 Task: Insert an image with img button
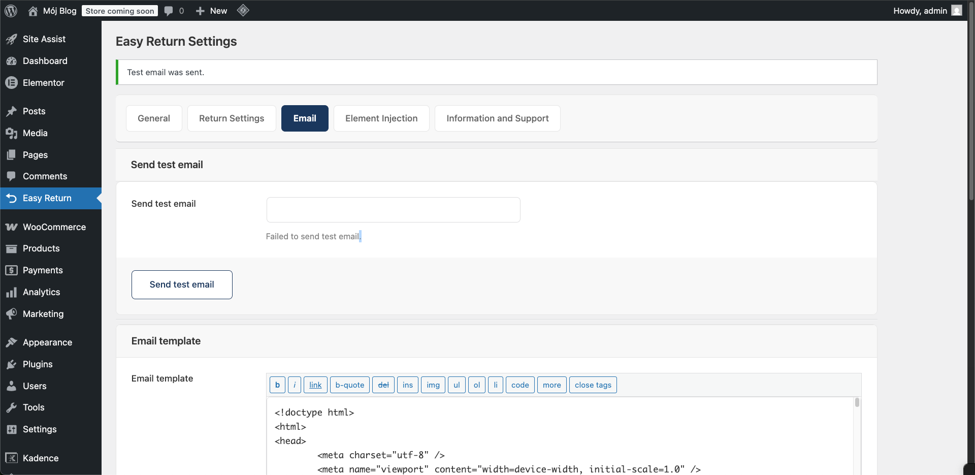(433, 385)
